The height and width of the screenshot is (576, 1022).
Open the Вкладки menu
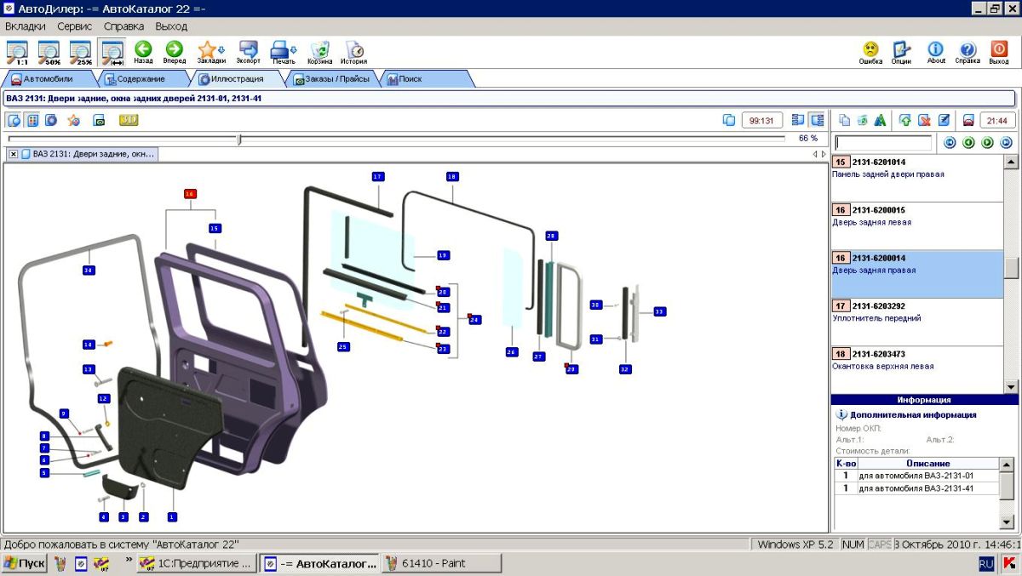point(26,26)
